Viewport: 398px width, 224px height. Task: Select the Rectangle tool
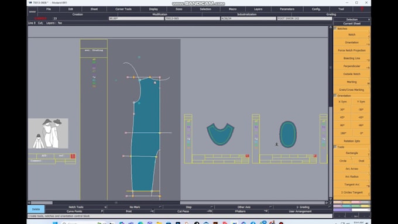pos(352,153)
